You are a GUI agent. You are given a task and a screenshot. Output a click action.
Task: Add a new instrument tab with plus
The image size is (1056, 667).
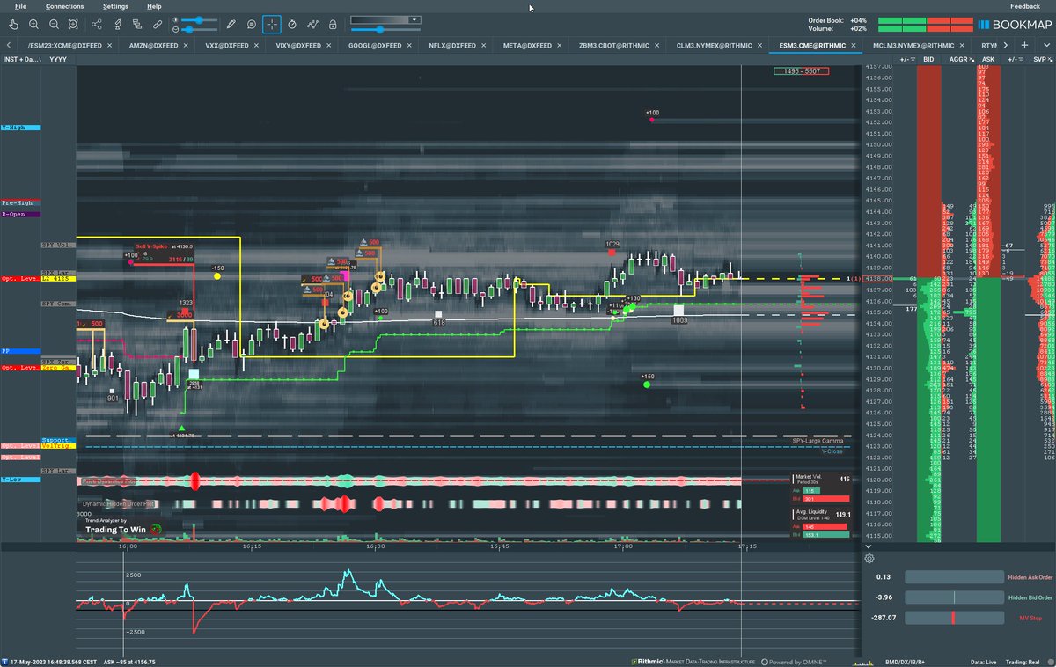(1024, 45)
